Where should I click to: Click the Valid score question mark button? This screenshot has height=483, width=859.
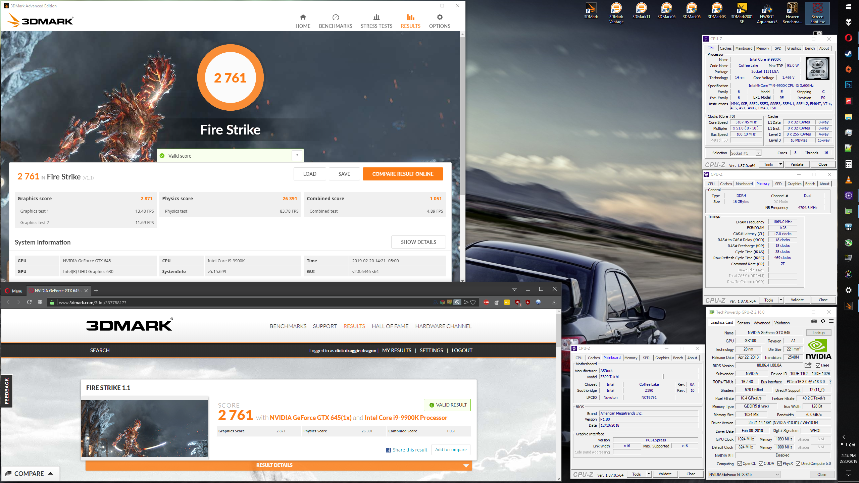297,156
